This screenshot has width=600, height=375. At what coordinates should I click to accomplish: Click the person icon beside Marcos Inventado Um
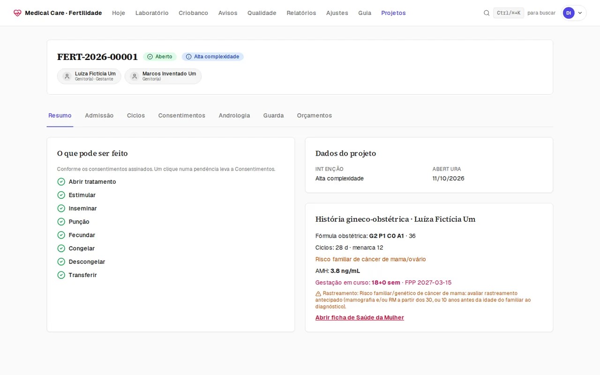135,76
